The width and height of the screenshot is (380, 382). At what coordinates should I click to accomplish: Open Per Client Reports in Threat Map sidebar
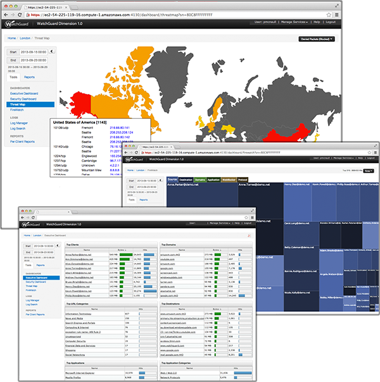[22, 142]
